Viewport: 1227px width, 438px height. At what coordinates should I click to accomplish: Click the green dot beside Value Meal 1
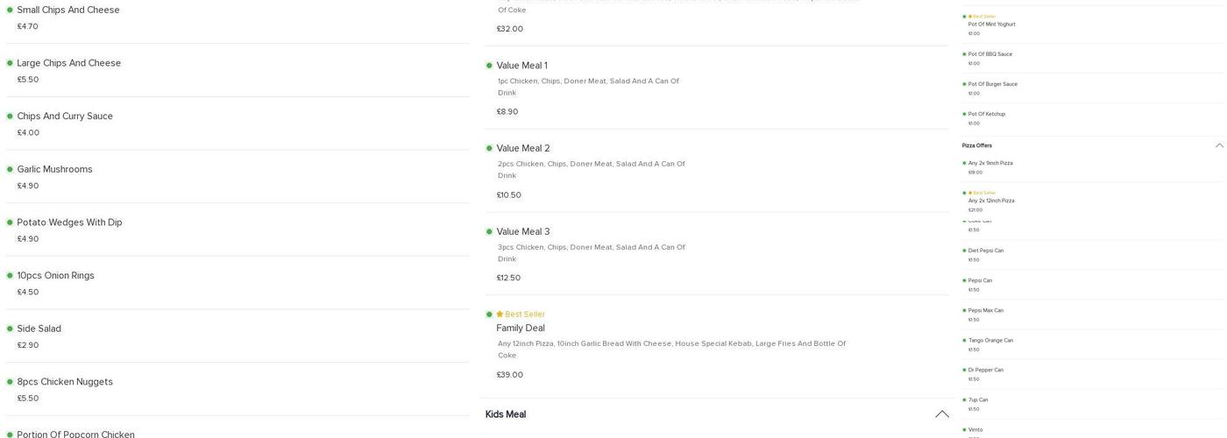point(489,66)
